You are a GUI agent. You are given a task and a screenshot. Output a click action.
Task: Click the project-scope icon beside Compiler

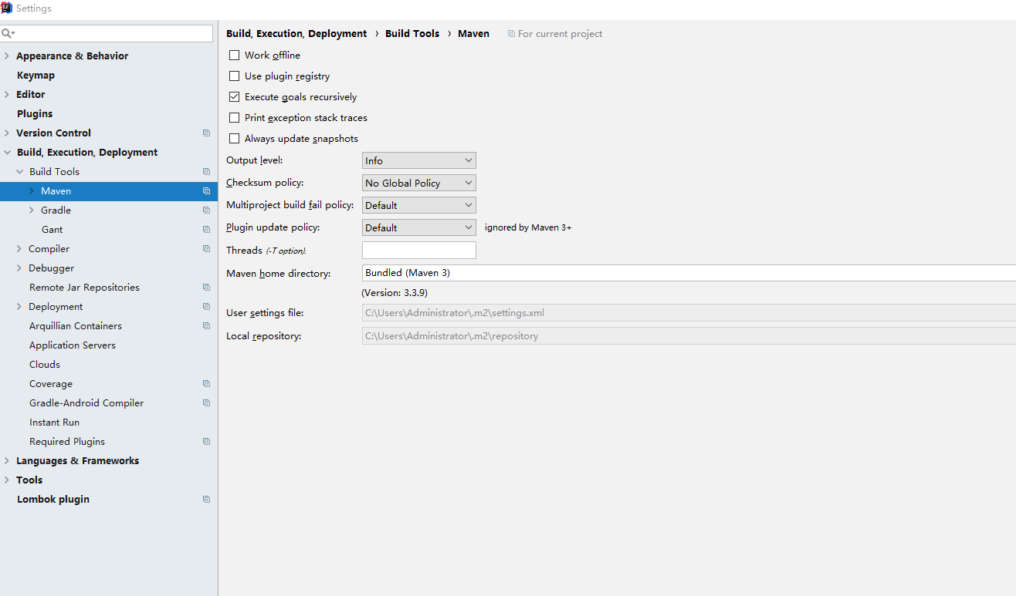pyautogui.click(x=206, y=249)
